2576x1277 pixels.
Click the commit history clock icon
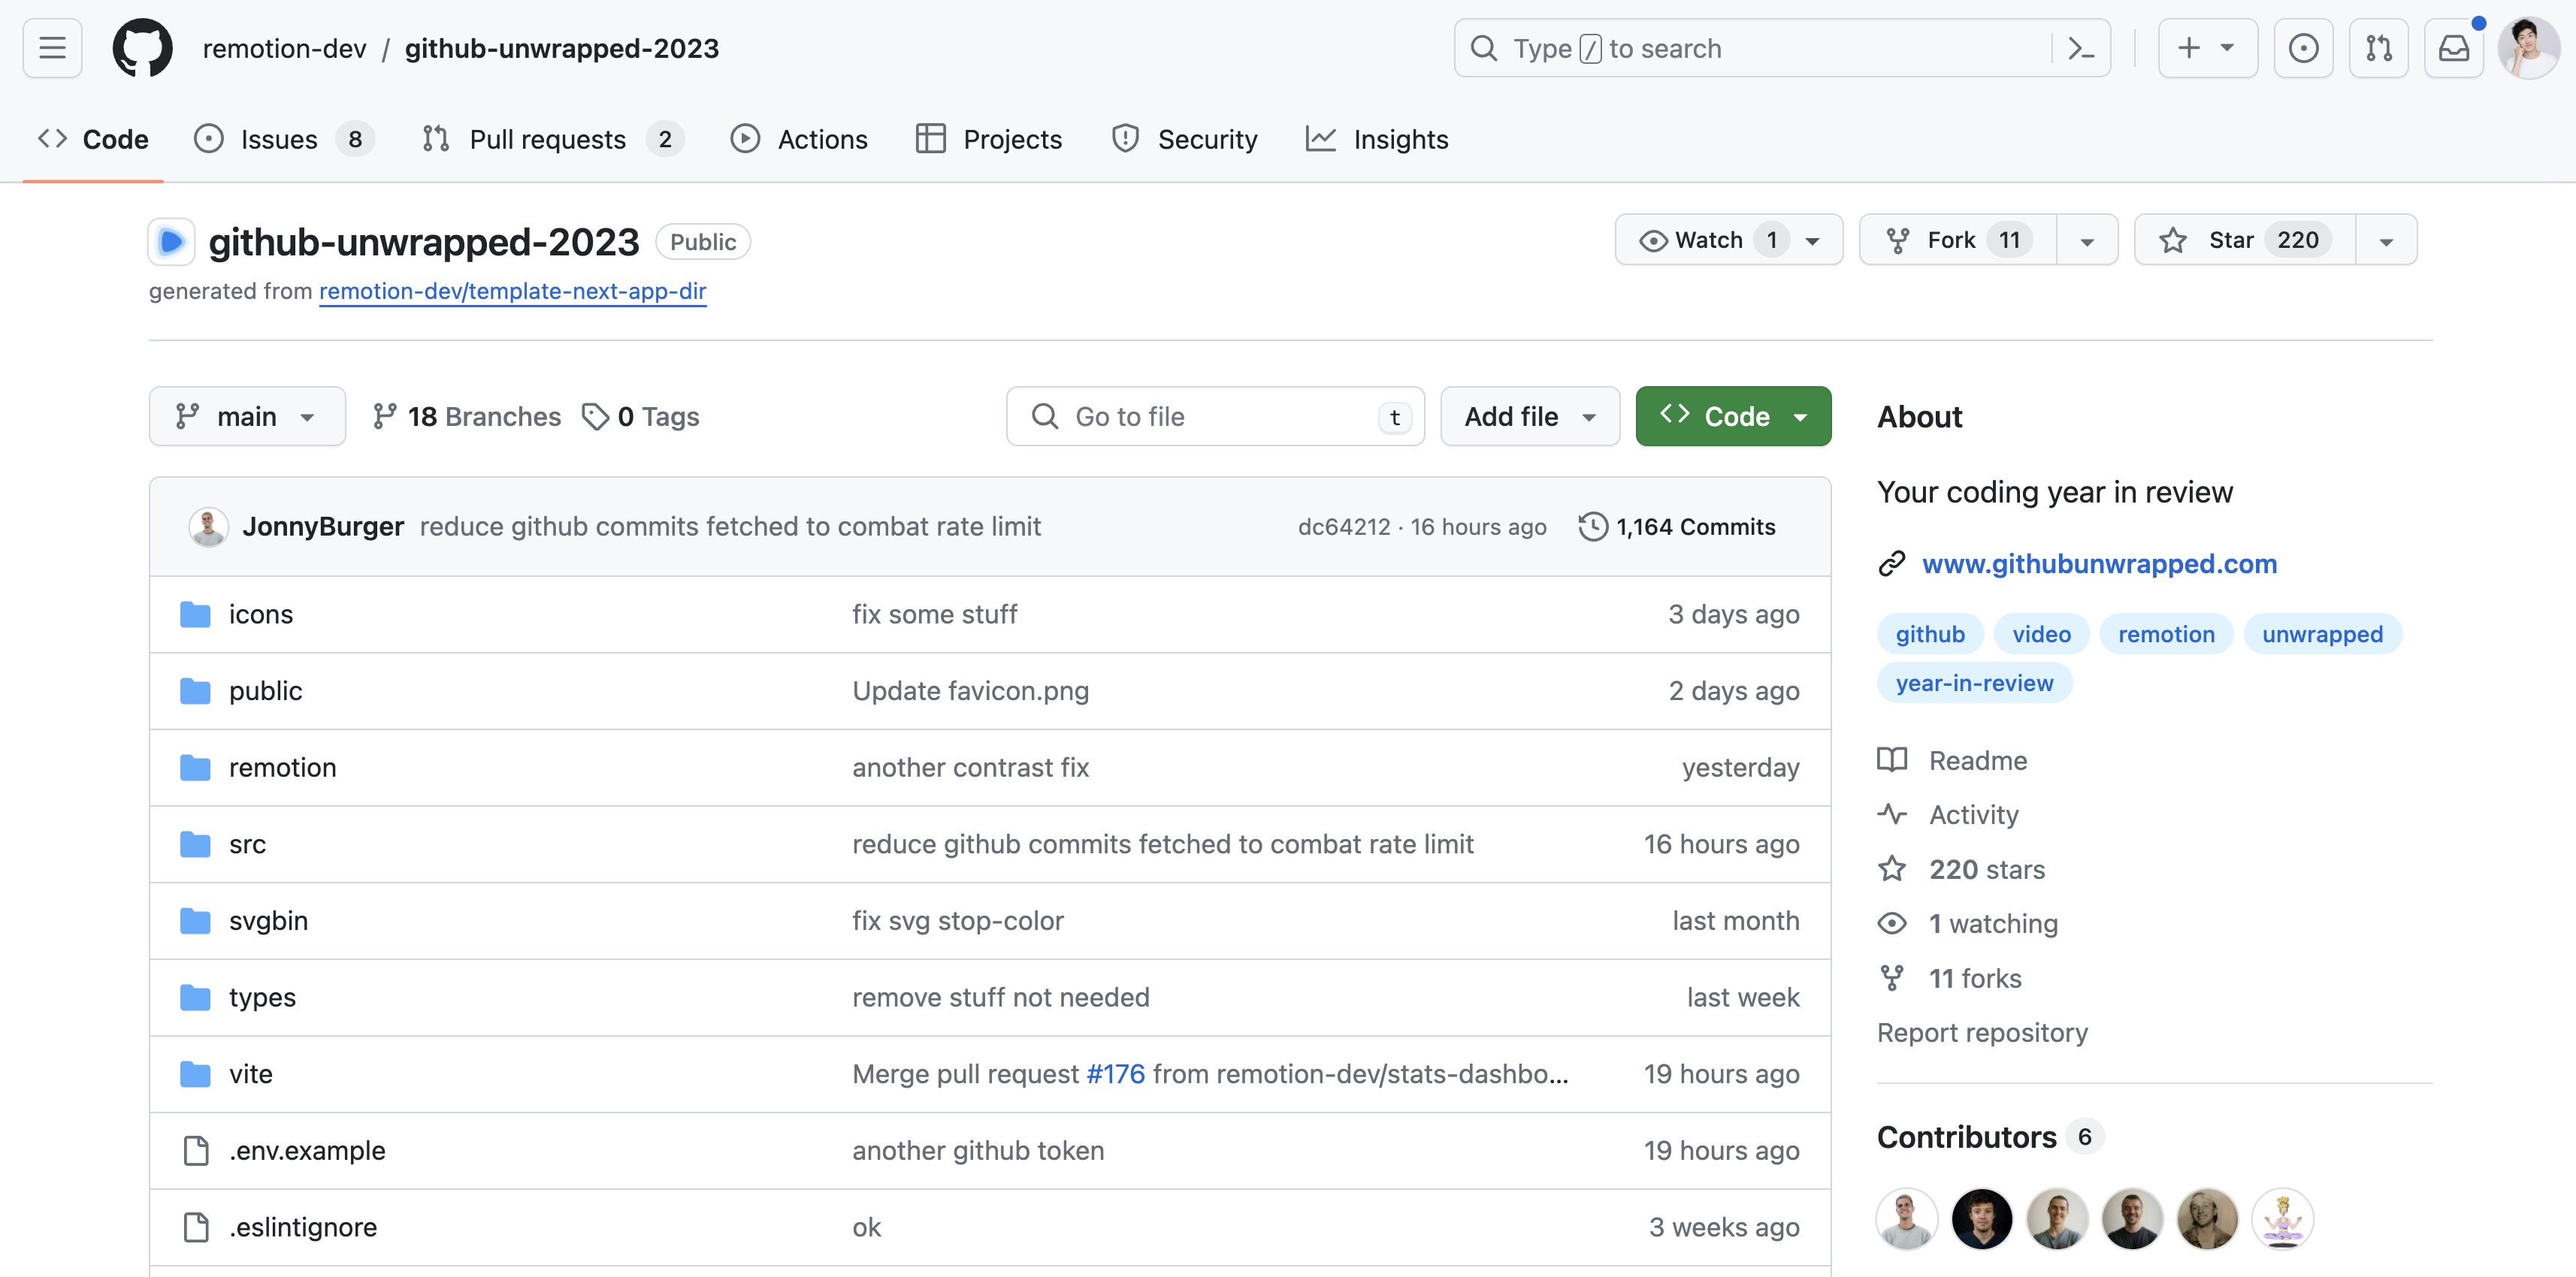pos(1592,526)
